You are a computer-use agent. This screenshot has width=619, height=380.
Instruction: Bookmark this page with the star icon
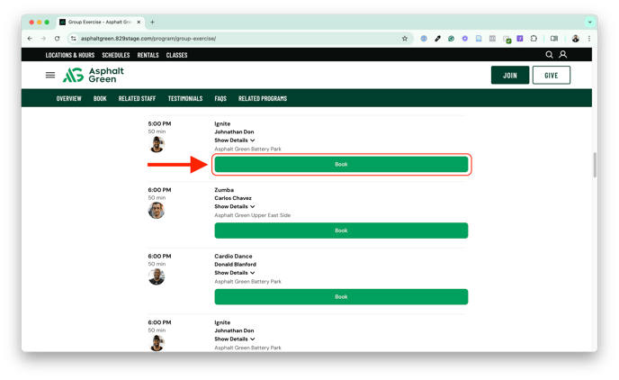point(405,39)
